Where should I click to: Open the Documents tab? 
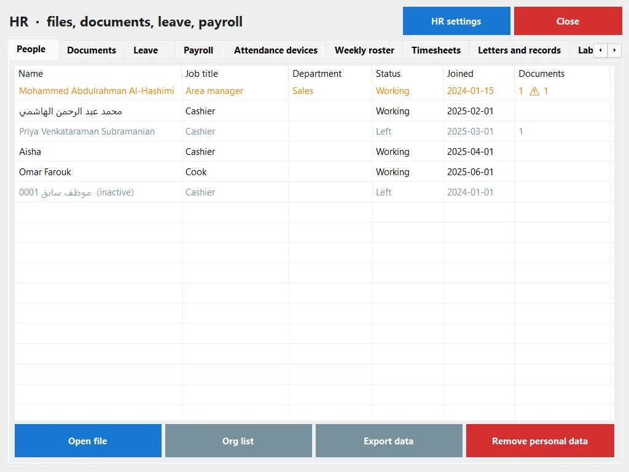point(92,50)
